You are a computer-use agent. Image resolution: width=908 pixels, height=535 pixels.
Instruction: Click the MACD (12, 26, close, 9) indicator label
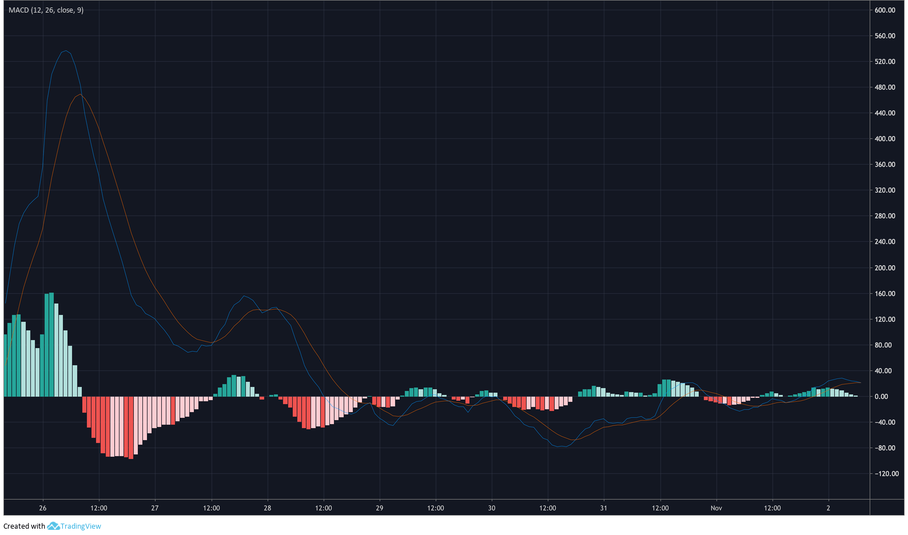(x=46, y=10)
